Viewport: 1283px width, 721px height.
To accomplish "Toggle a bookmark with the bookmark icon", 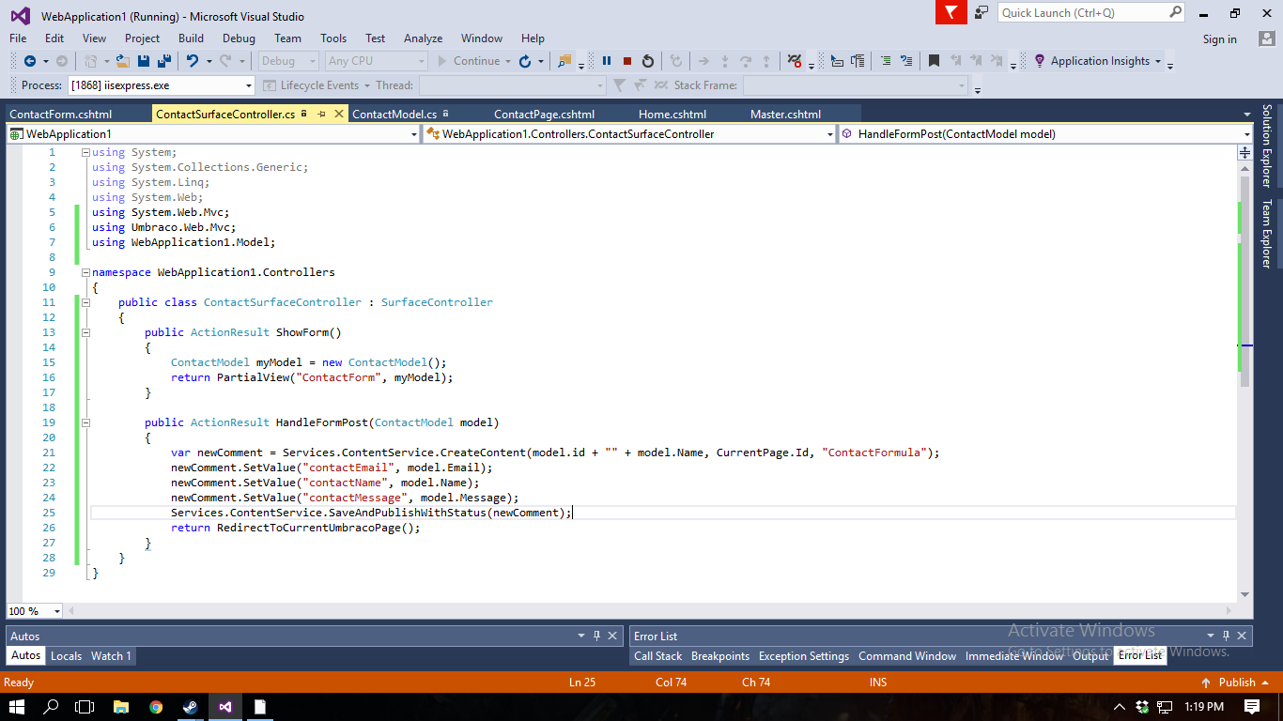I will (934, 61).
